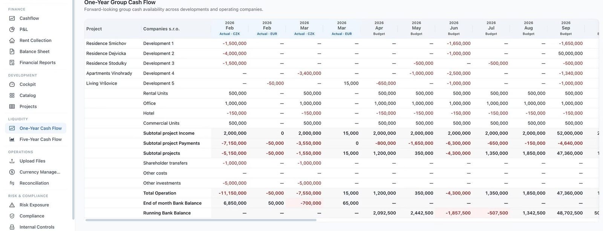This screenshot has width=603, height=231.
Task: Click the 48,702,500 running balance cell
Action: click(570, 213)
